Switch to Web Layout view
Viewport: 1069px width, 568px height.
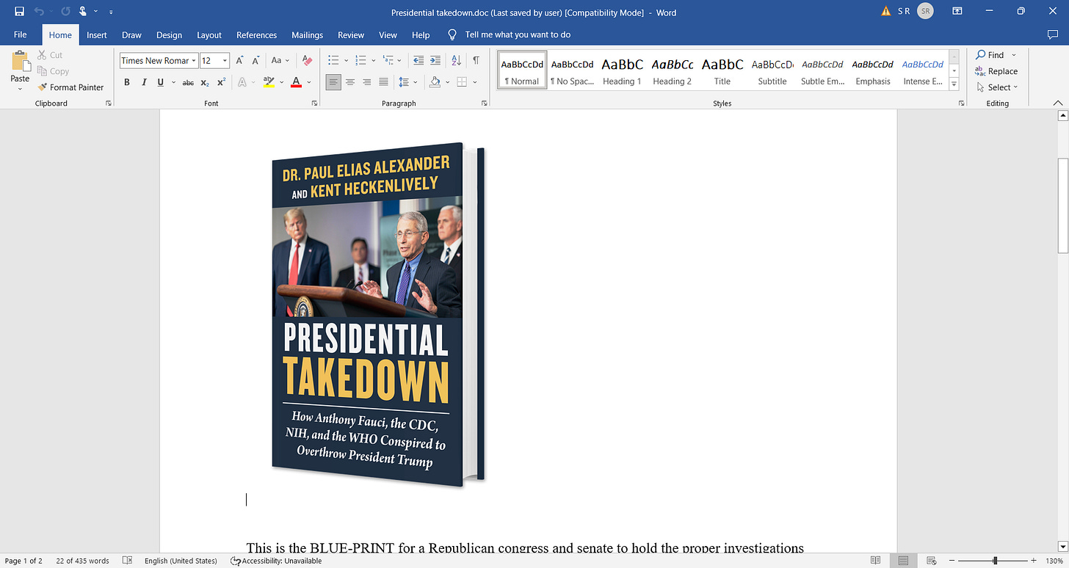pos(932,561)
